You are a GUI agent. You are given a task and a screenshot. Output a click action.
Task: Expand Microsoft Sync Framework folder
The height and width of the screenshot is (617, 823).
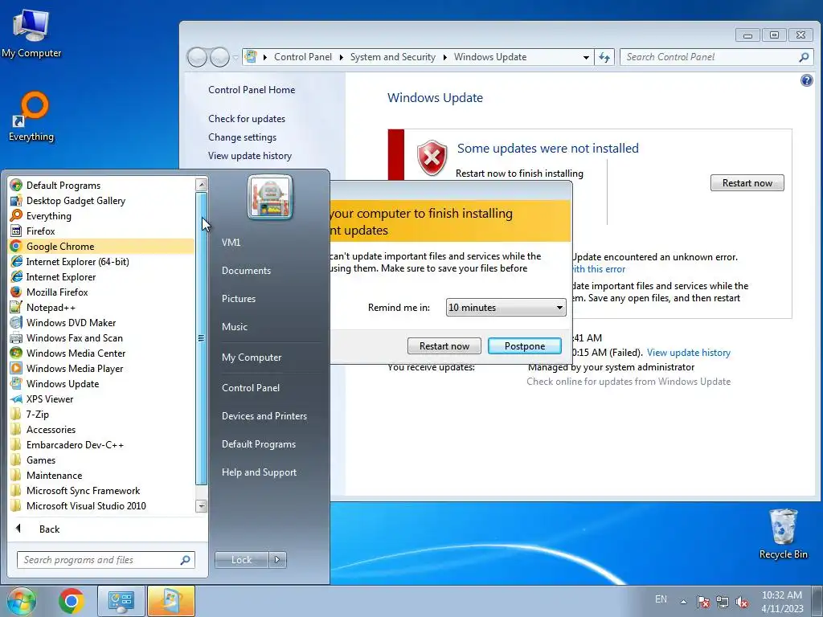pyautogui.click(x=76, y=491)
